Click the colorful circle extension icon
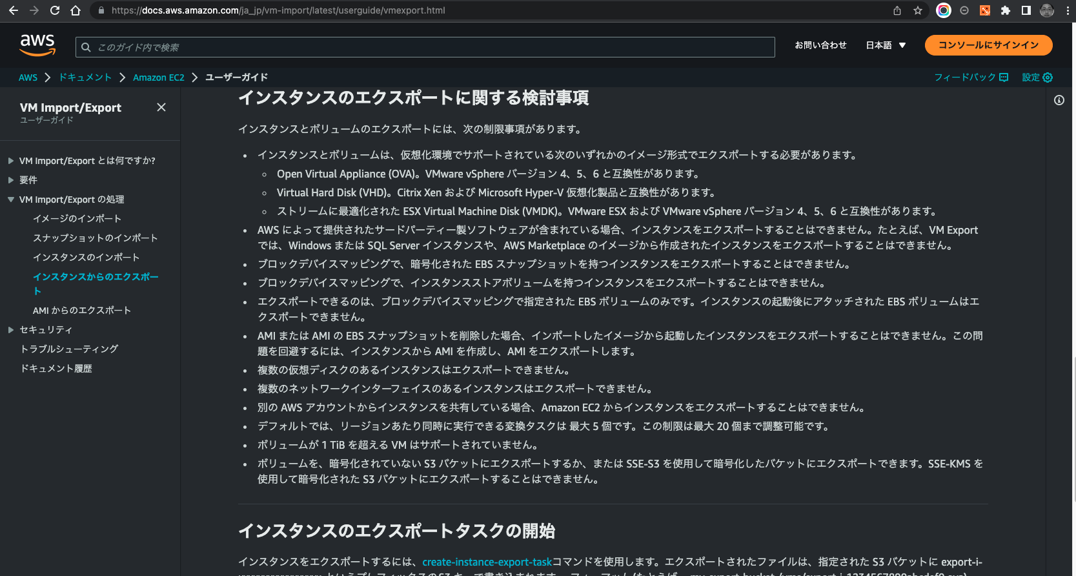 click(944, 10)
